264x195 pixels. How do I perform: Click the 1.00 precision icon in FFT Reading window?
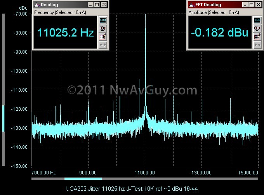coord(257,20)
